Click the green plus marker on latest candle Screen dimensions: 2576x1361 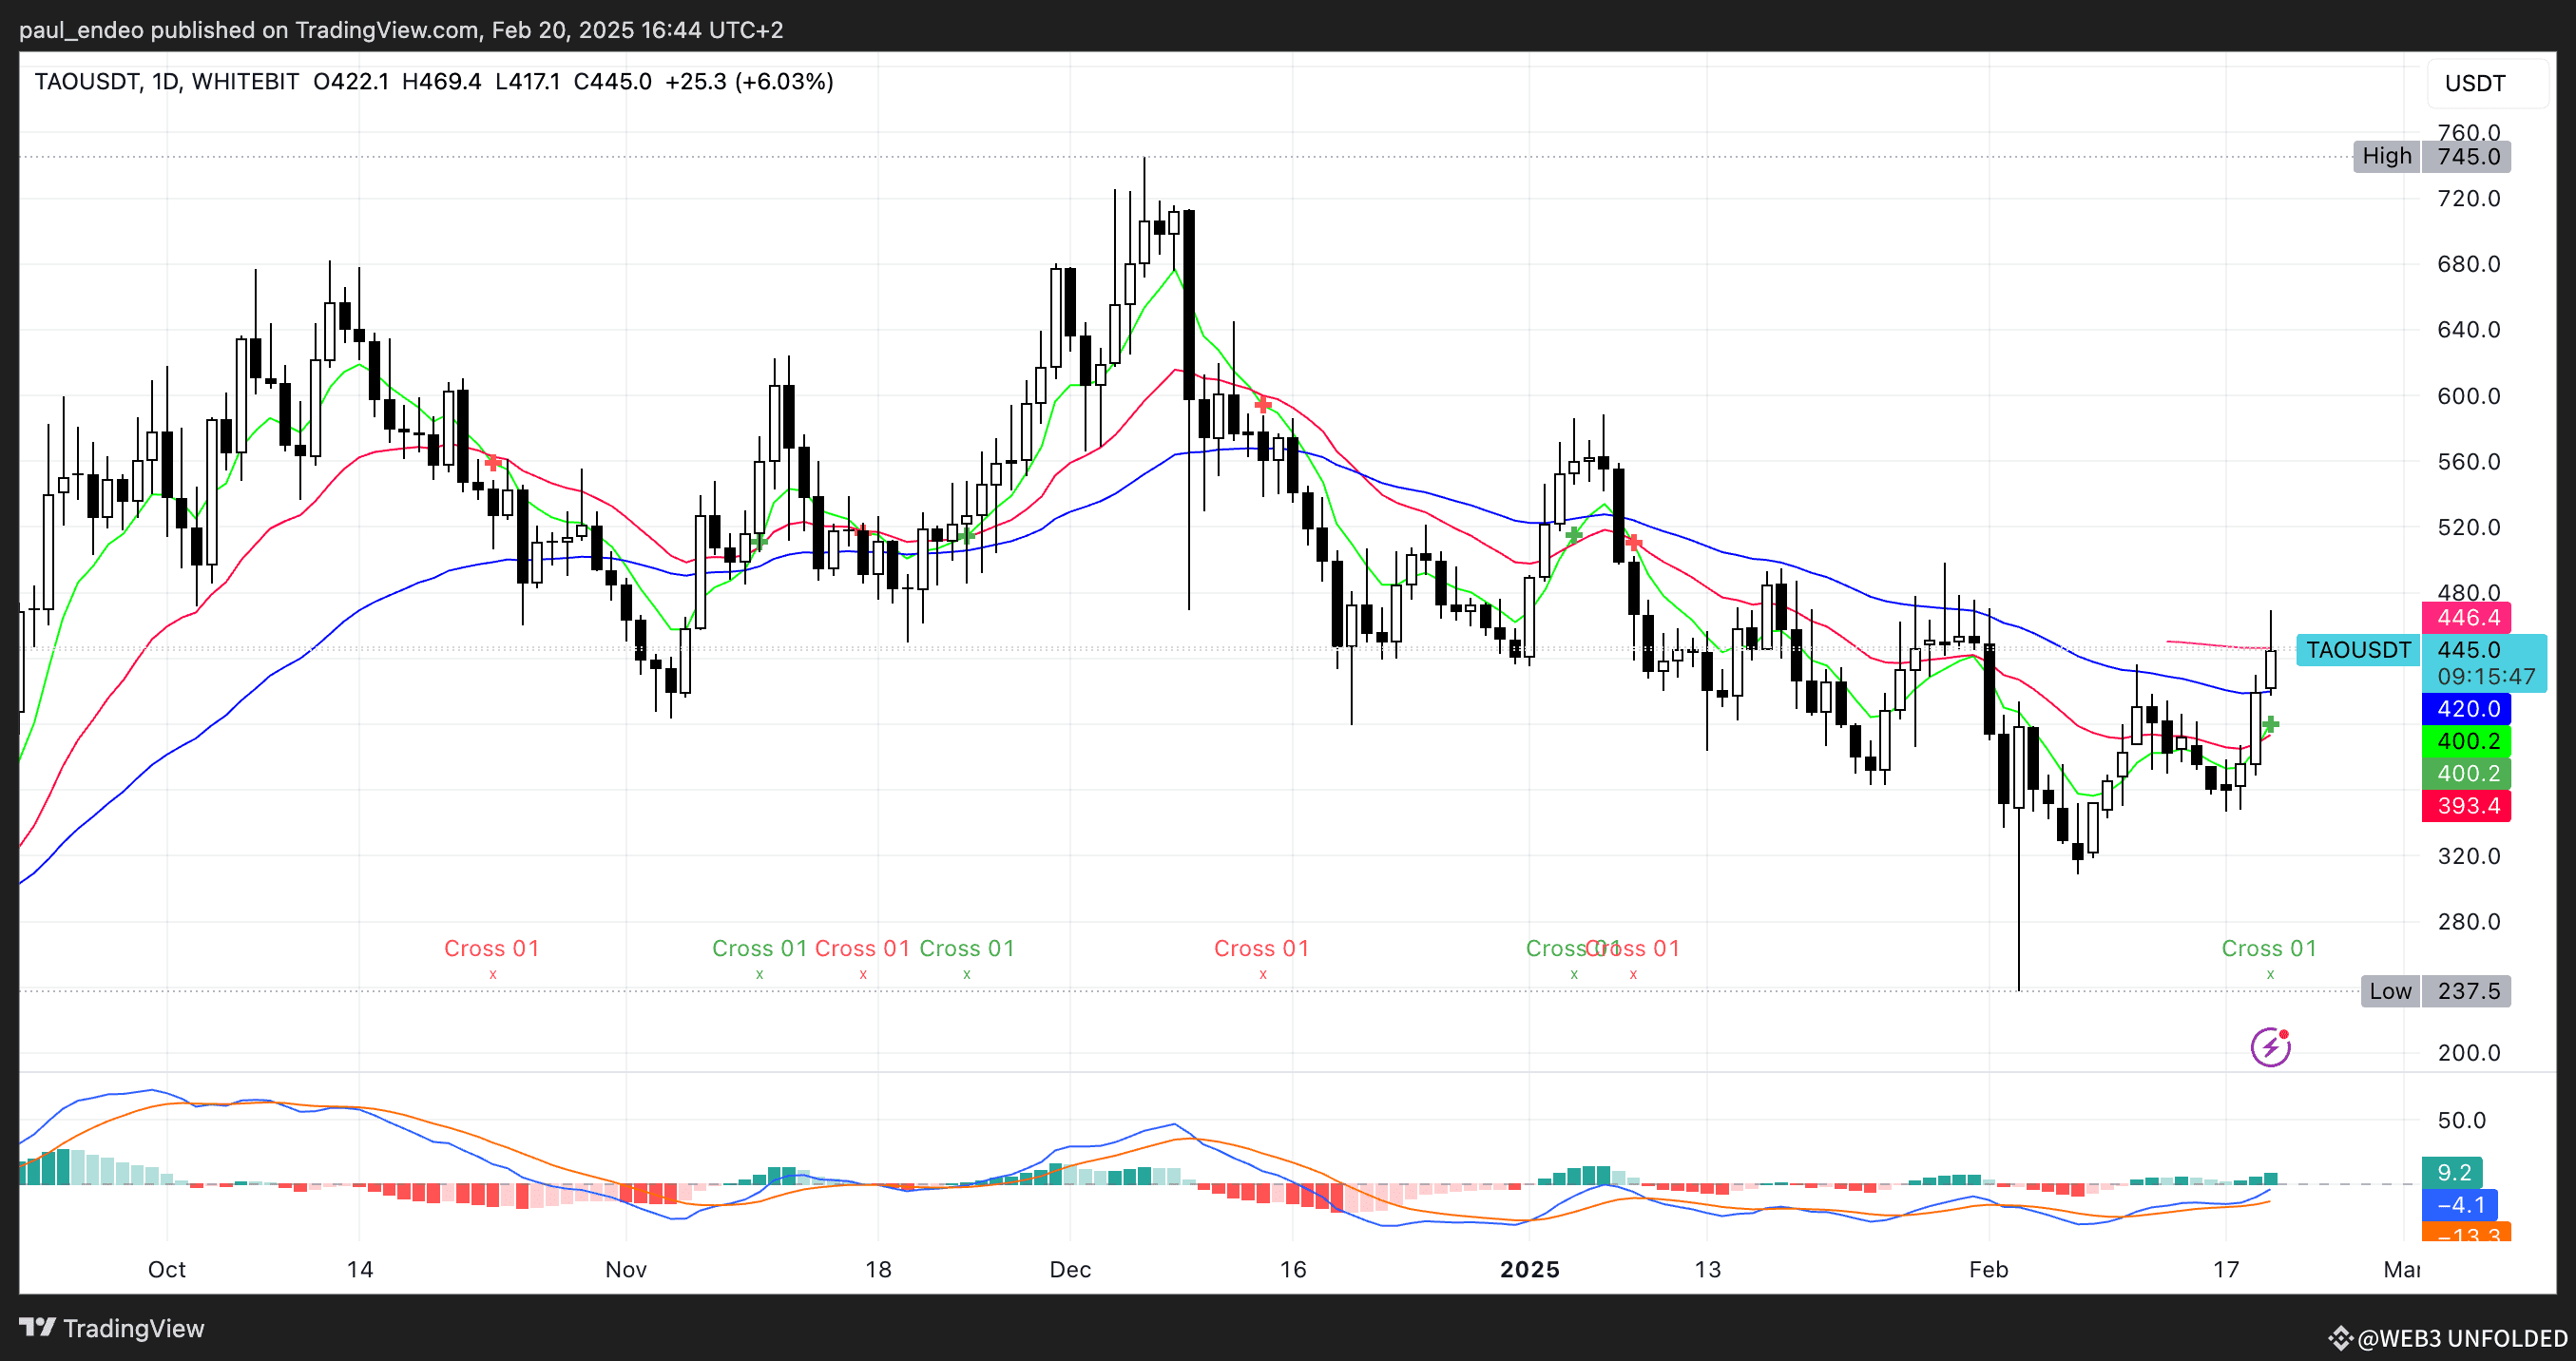tap(2271, 724)
